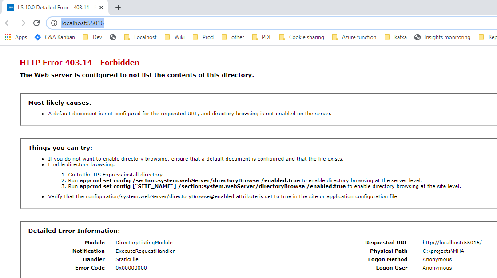Click the page reload icon
Screen dimensions: 497x278
[x=36, y=23]
